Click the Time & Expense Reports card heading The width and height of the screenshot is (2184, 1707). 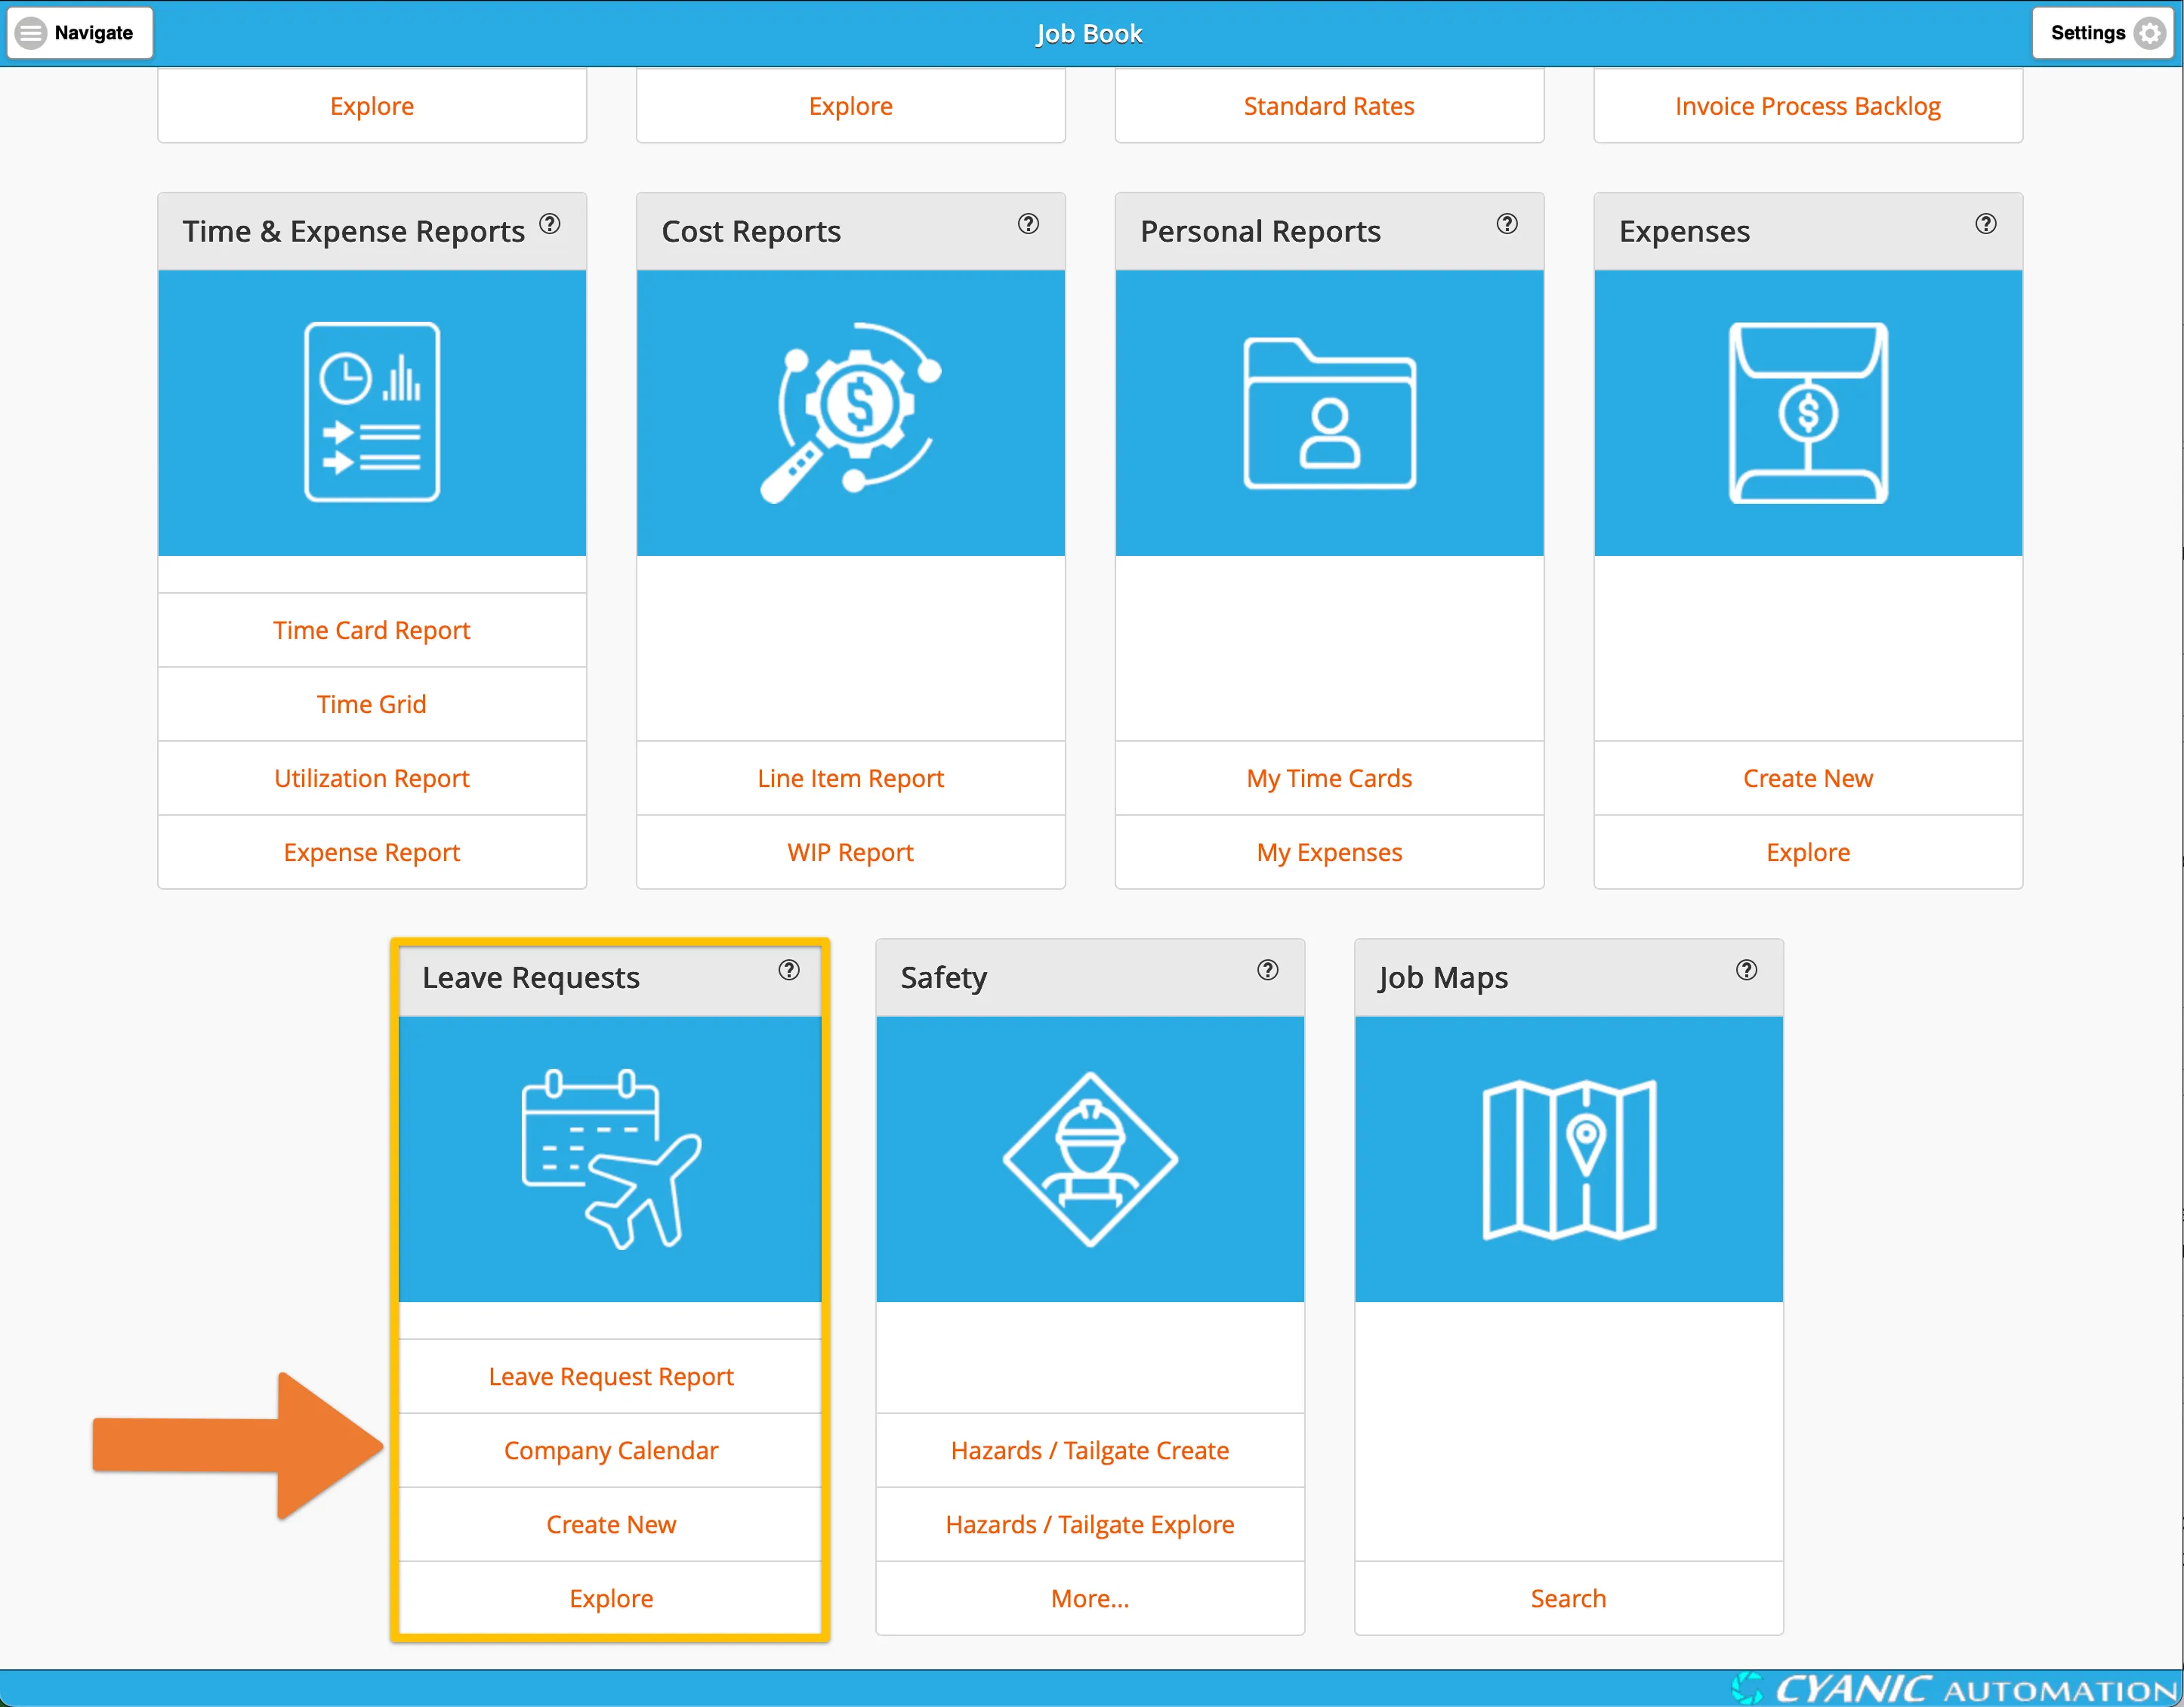tap(353, 231)
